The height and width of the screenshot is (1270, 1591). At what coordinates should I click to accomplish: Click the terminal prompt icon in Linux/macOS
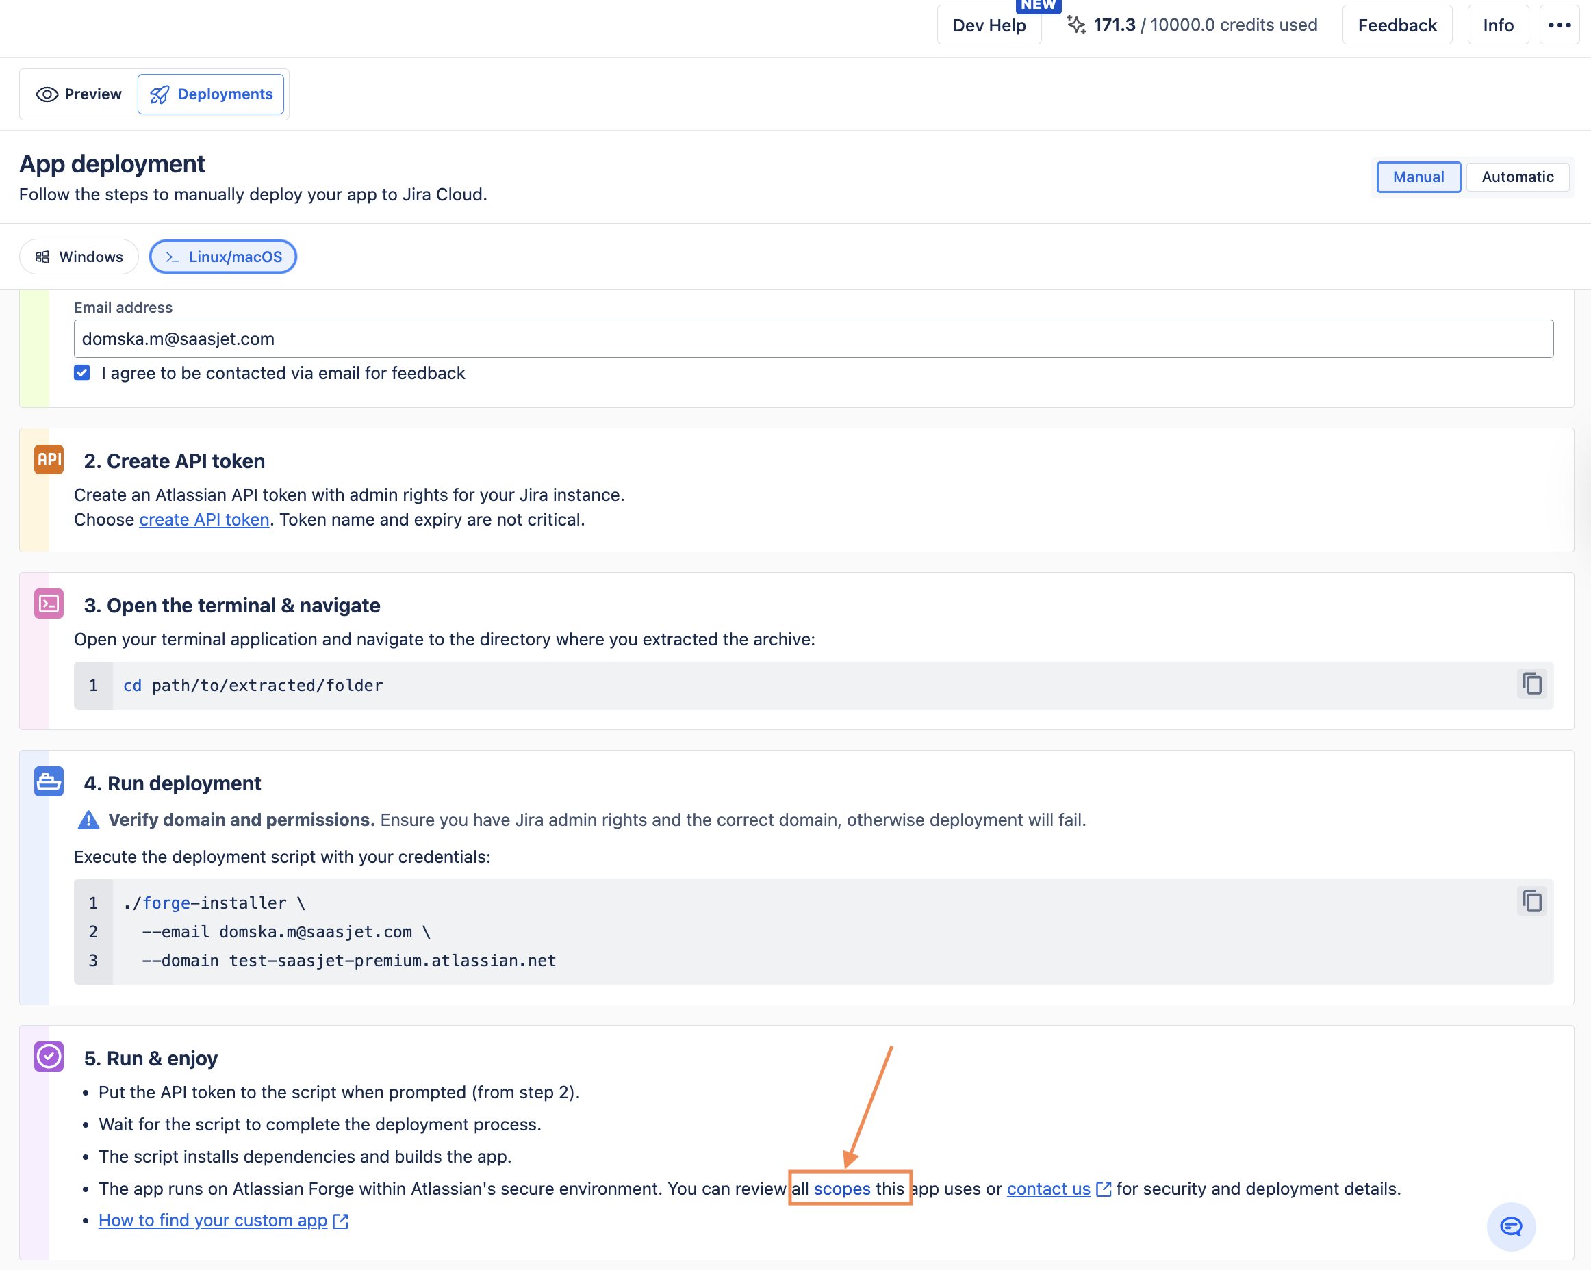pyautogui.click(x=173, y=257)
